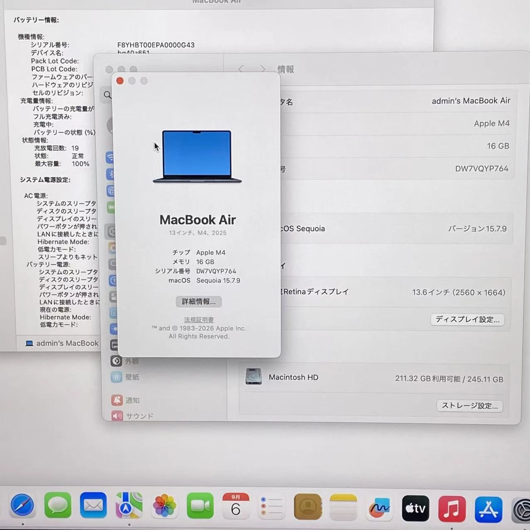Launch Photos from the Dock

click(164, 506)
